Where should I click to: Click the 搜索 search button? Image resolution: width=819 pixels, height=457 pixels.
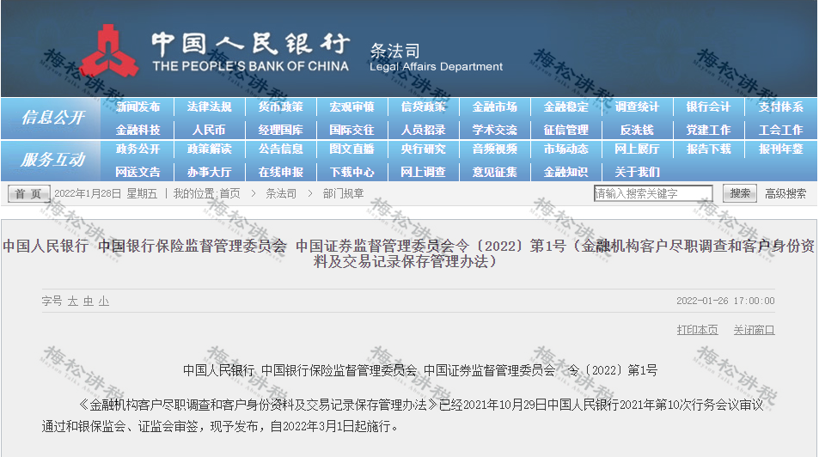pos(740,194)
